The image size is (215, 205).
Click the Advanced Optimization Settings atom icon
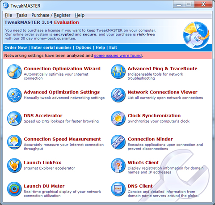click(14, 95)
